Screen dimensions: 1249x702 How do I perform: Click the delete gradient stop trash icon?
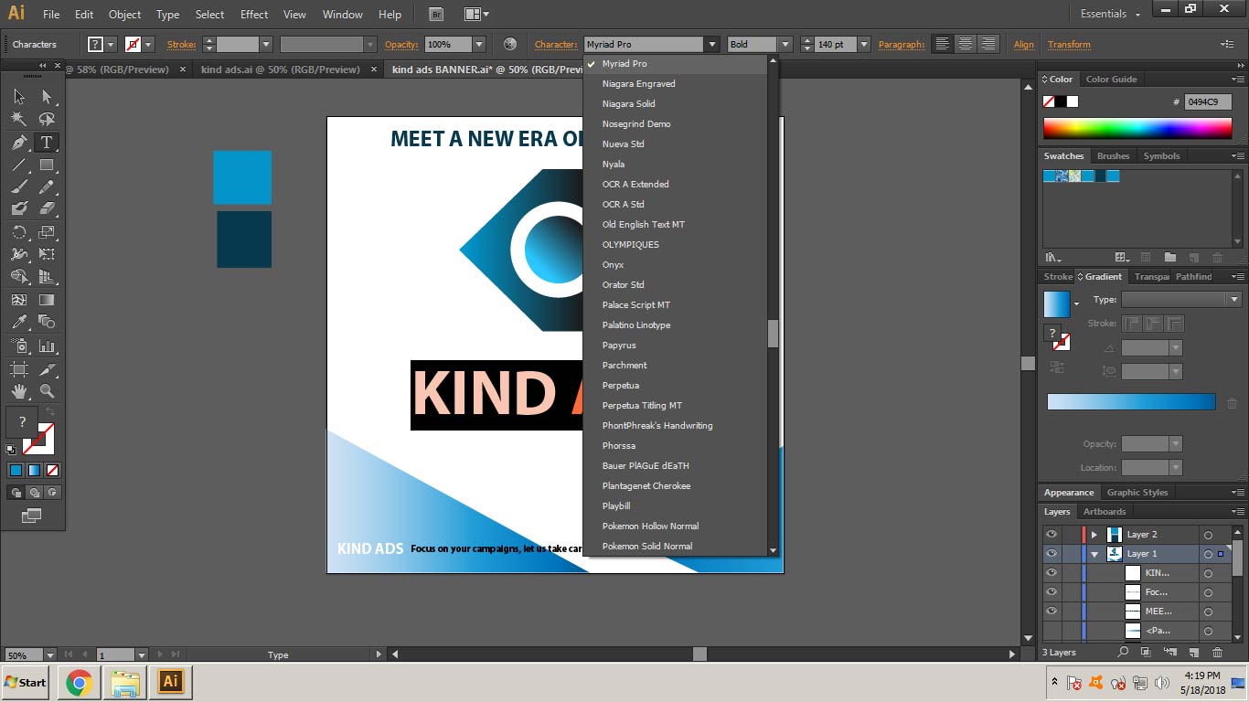tap(1232, 403)
